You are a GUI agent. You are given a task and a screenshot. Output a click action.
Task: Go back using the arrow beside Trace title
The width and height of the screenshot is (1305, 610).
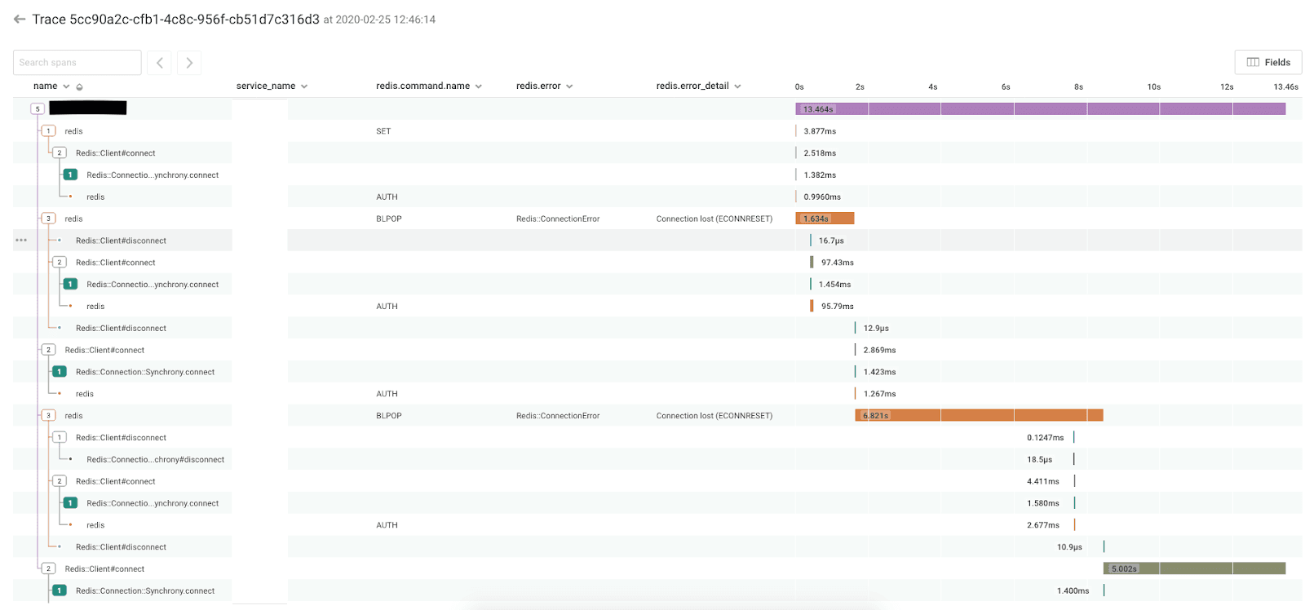point(20,20)
